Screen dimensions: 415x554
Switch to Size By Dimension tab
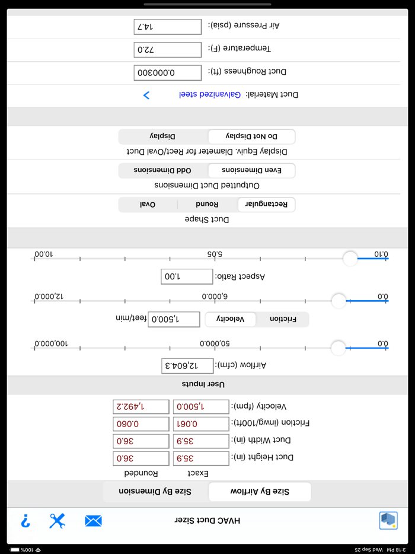(156, 492)
